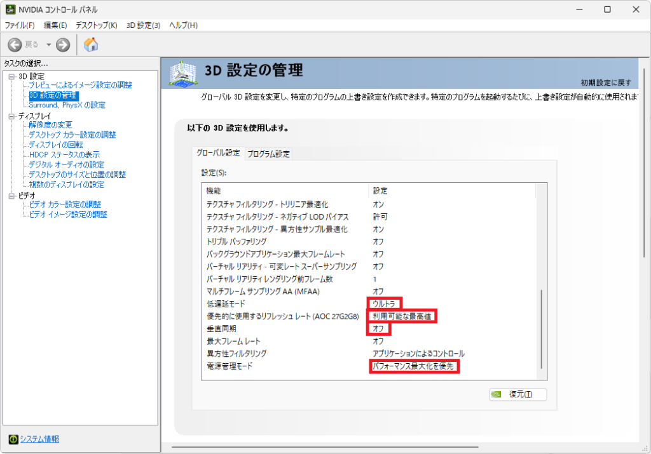
Task: Click the NVIDIA logo on 復元 button
Action: click(x=498, y=394)
